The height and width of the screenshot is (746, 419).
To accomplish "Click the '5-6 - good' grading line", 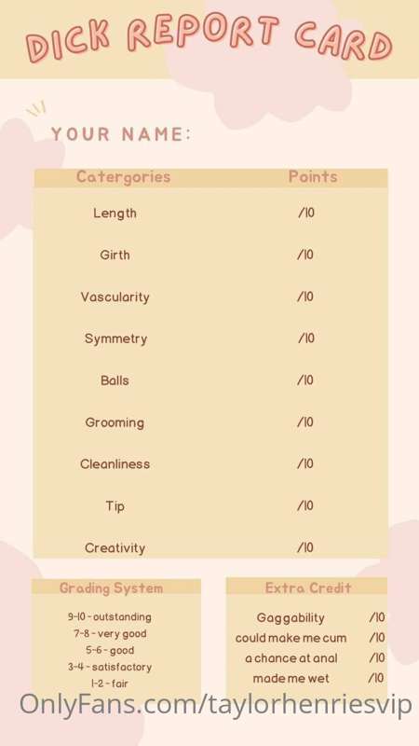I will (110, 650).
